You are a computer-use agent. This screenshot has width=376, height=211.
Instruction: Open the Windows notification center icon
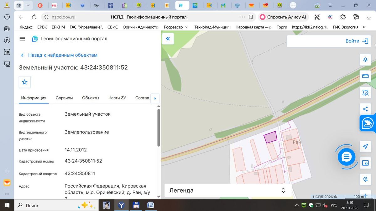pos(366,205)
